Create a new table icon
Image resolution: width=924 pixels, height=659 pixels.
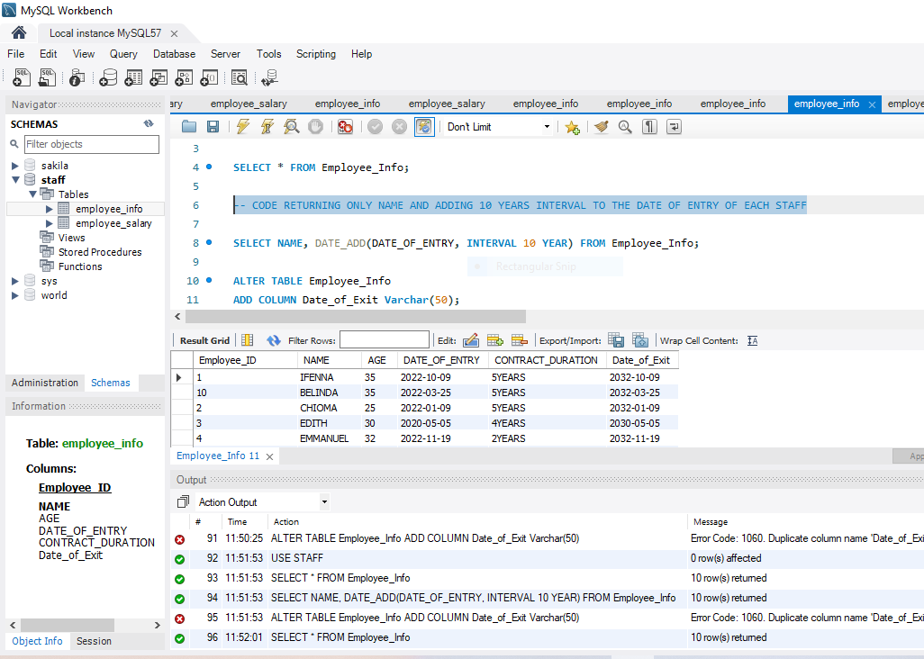pos(134,77)
